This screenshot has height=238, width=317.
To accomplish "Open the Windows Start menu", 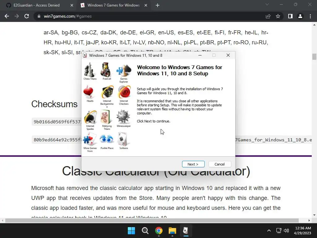I will tap(131, 231).
